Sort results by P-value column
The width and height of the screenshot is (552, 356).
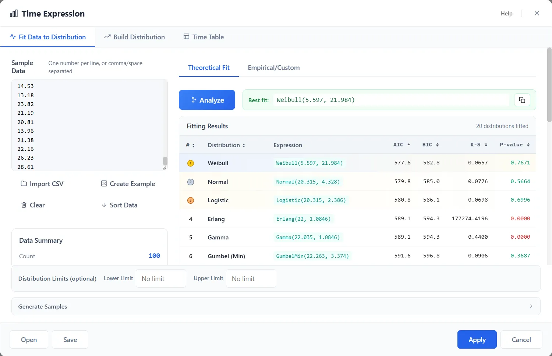514,145
